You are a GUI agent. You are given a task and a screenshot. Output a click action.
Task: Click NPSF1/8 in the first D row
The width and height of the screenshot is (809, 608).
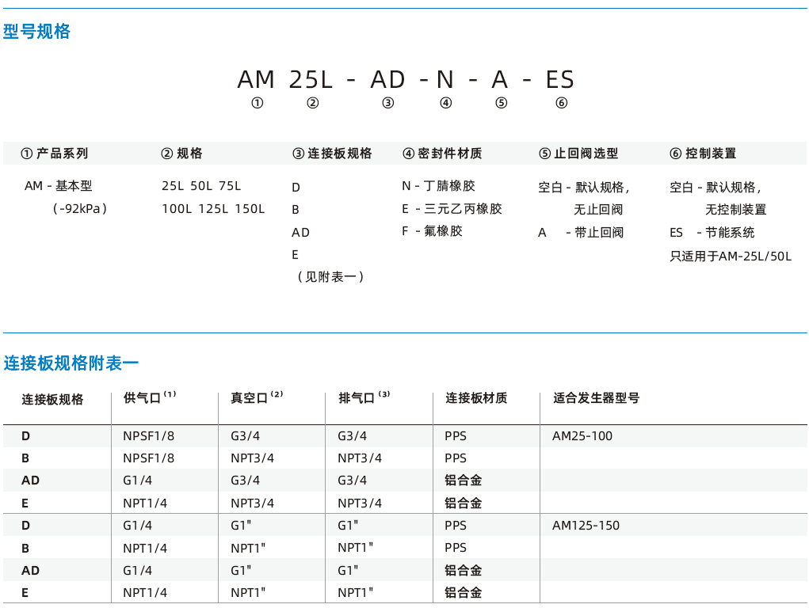click(x=149, y=436)
